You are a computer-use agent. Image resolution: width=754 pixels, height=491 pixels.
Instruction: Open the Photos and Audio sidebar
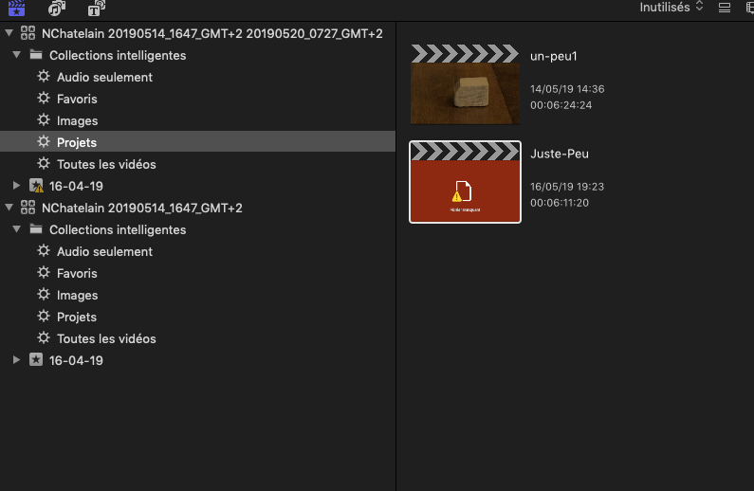(57, 9)
